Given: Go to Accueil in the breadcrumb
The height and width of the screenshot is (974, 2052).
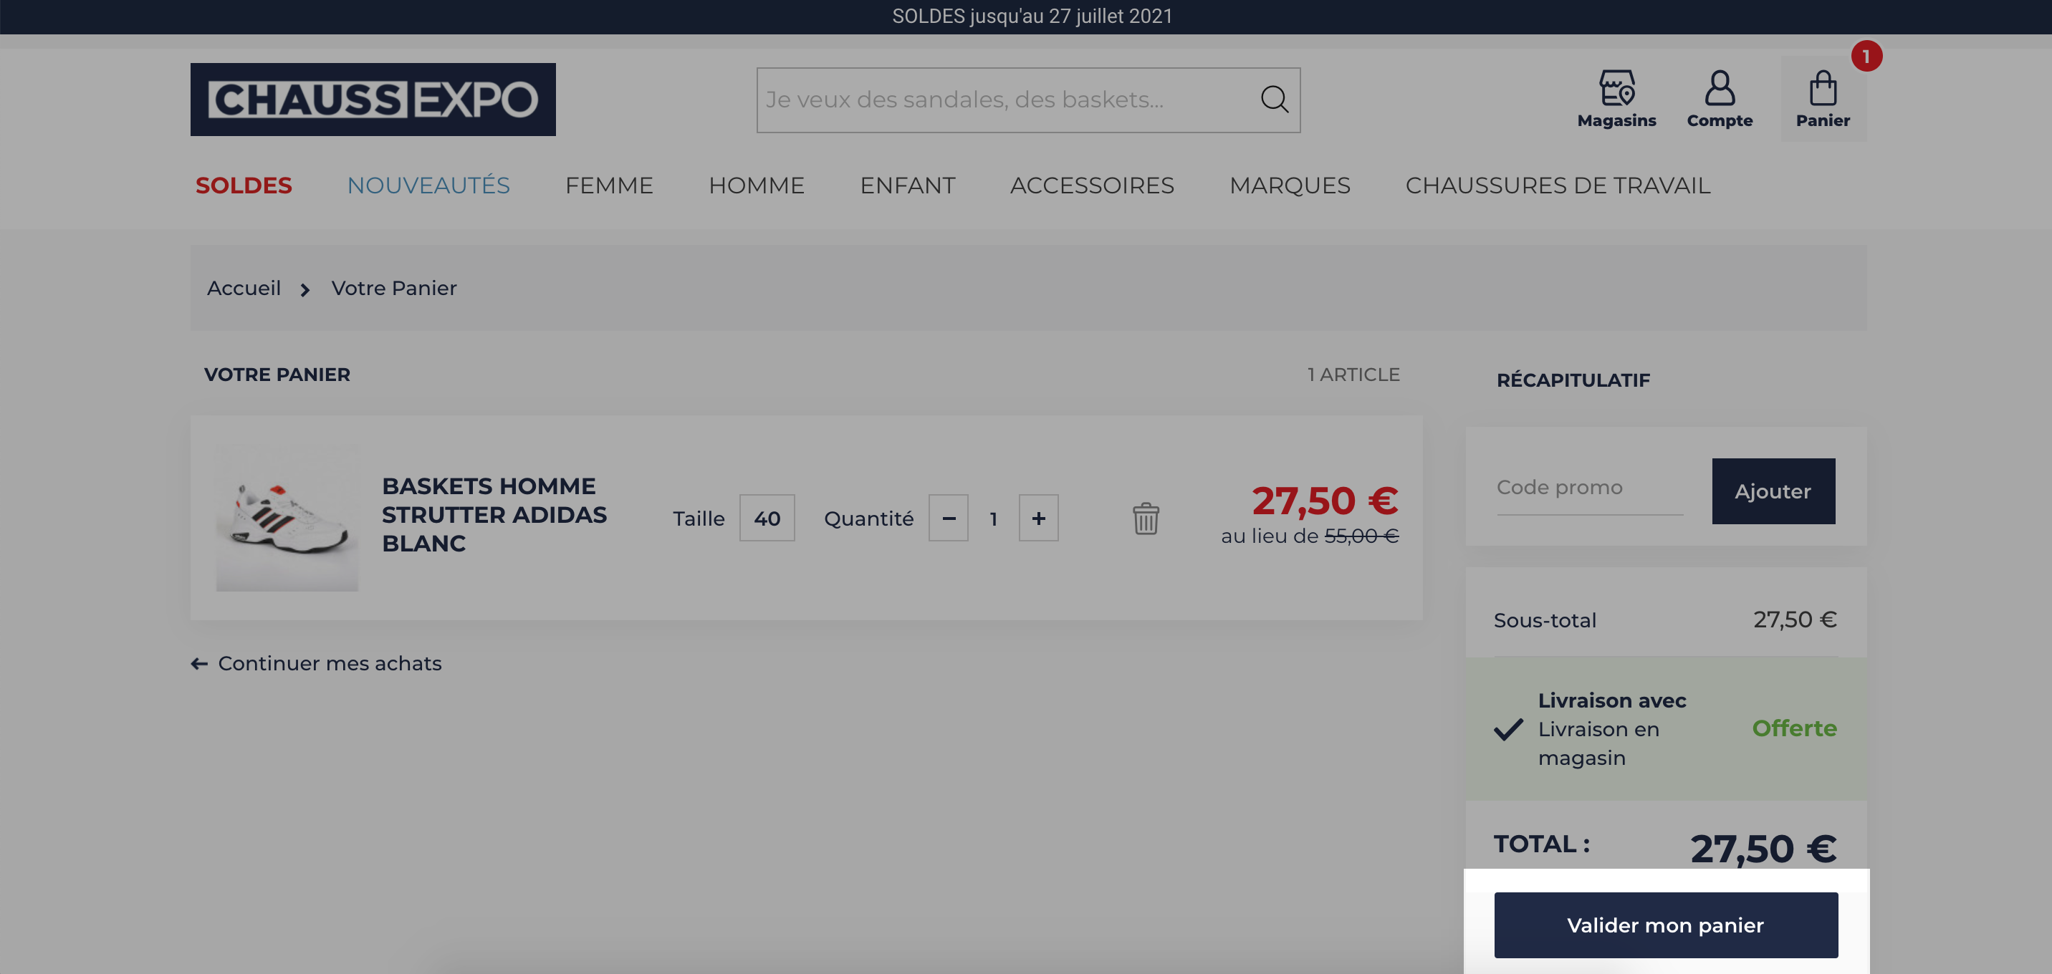Looking at the screenshot, I should (x=244, y=289).
